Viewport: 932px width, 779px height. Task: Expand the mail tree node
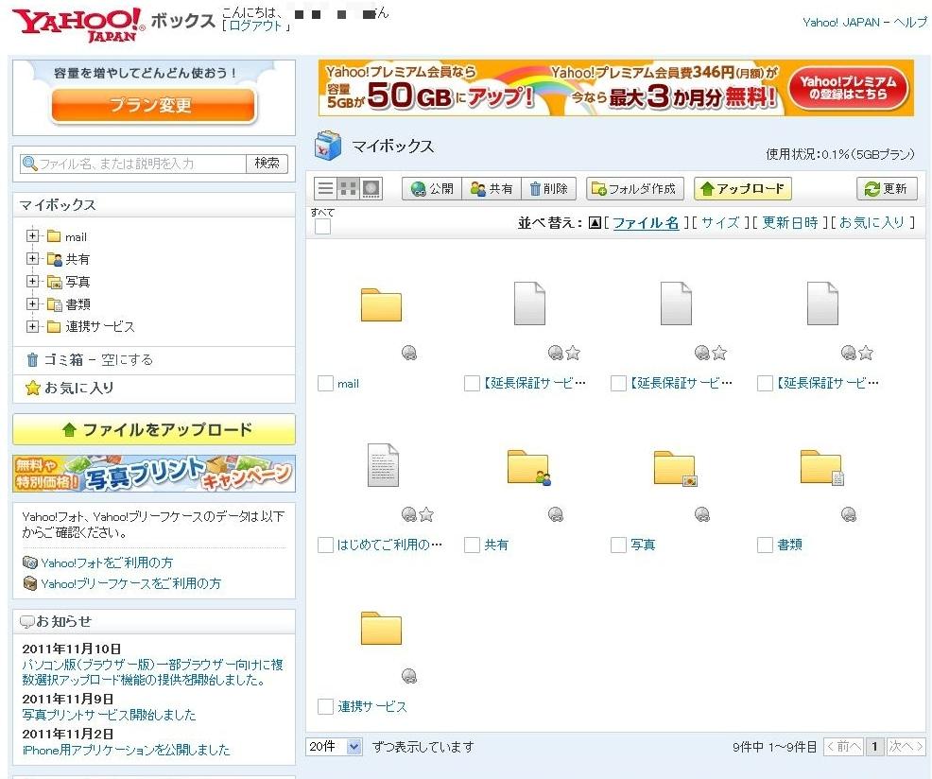pos(32,236)
